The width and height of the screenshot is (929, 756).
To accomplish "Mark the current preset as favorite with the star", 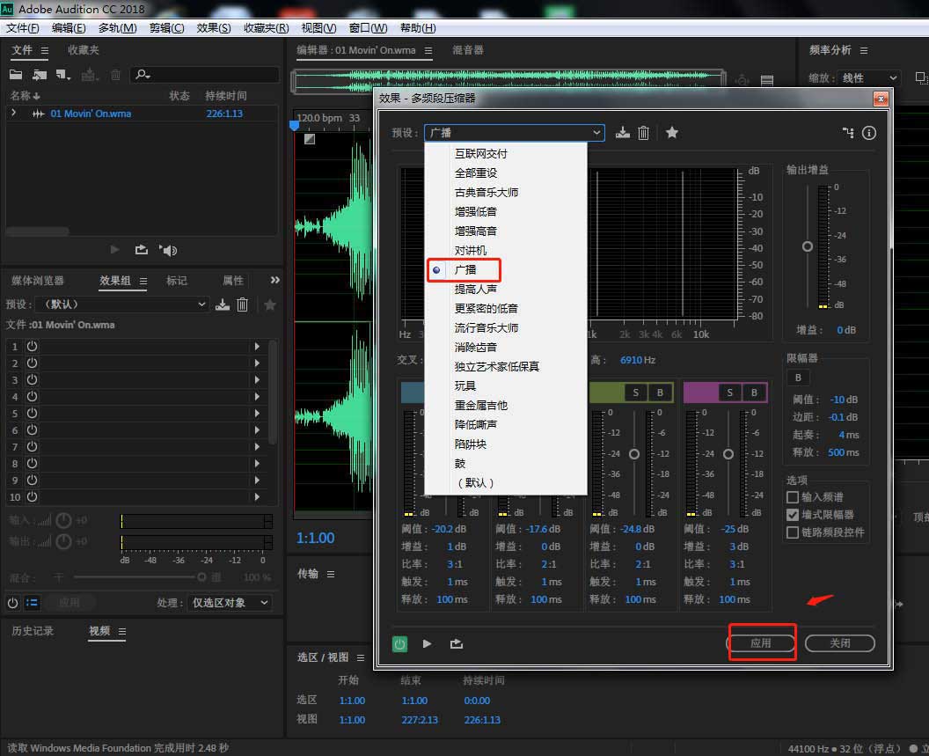I will click(x=672, y=133).
